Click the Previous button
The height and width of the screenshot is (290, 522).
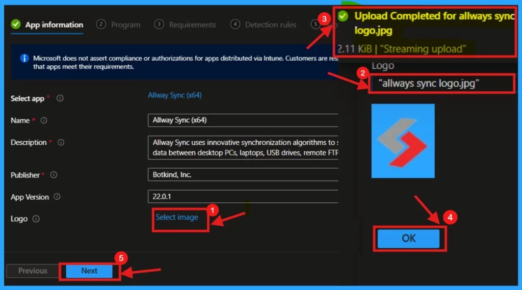[x=33, y=271]
